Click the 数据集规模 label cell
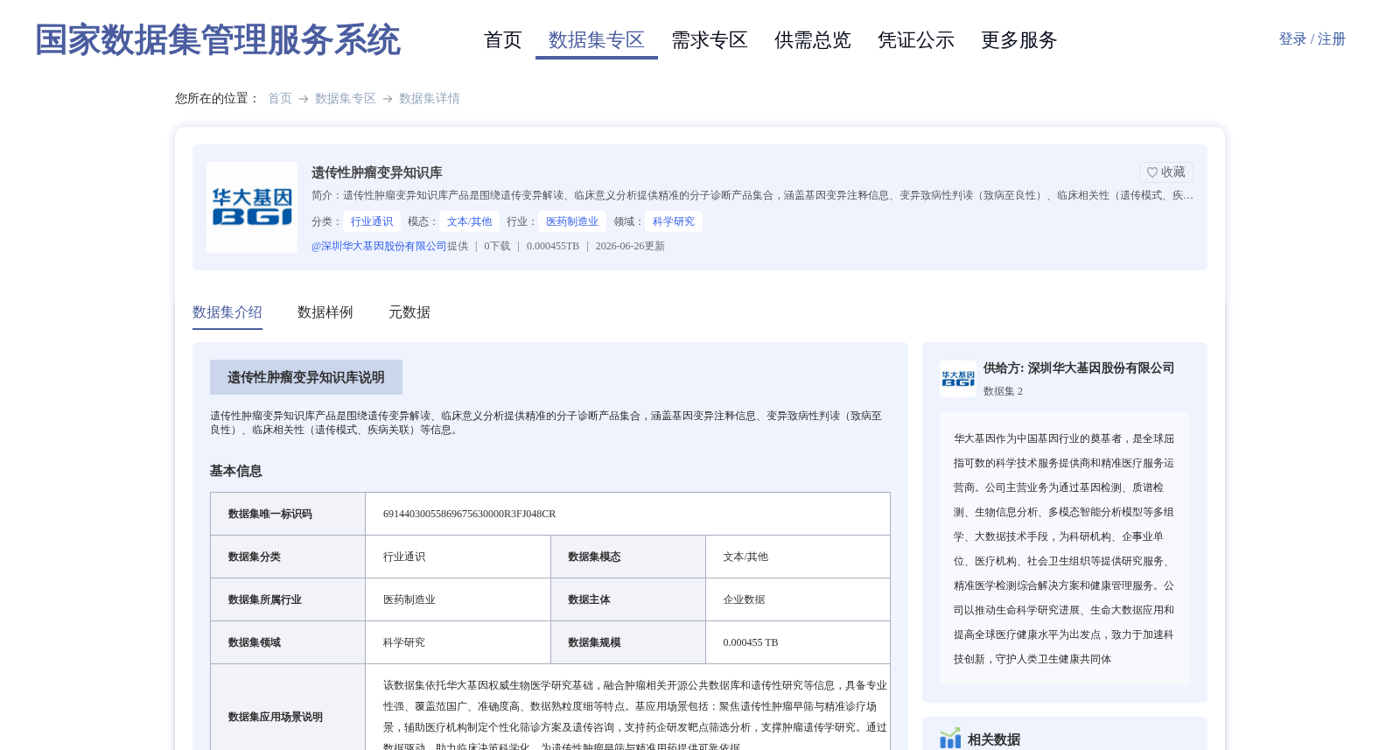This screenshot has width=1400, height=750. tap(628, 642)
